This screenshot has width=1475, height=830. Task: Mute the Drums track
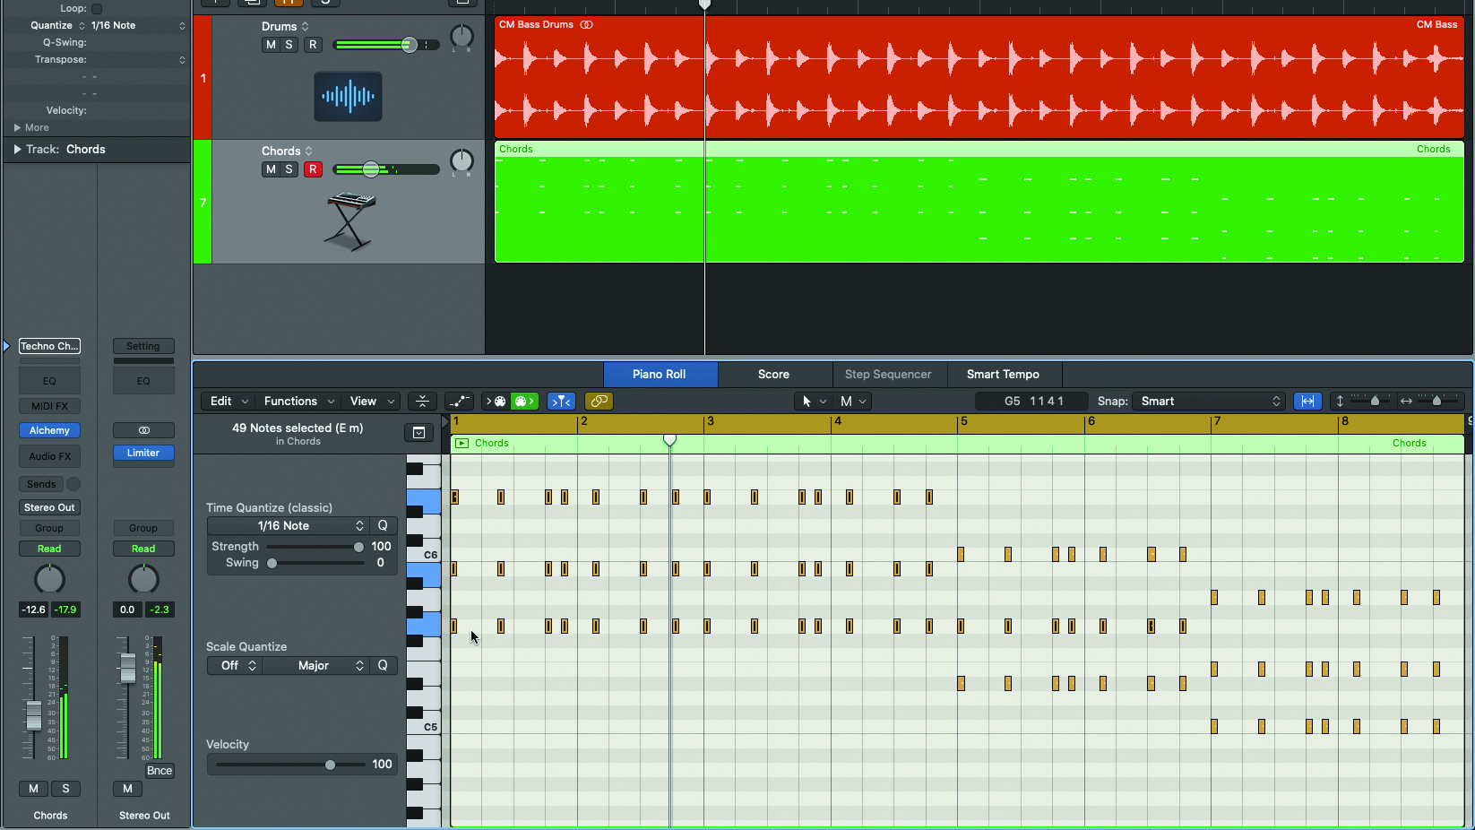[271, 45]
